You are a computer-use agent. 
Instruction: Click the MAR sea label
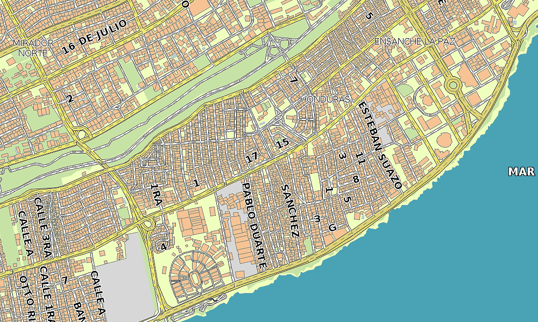(x=521, y=172)
